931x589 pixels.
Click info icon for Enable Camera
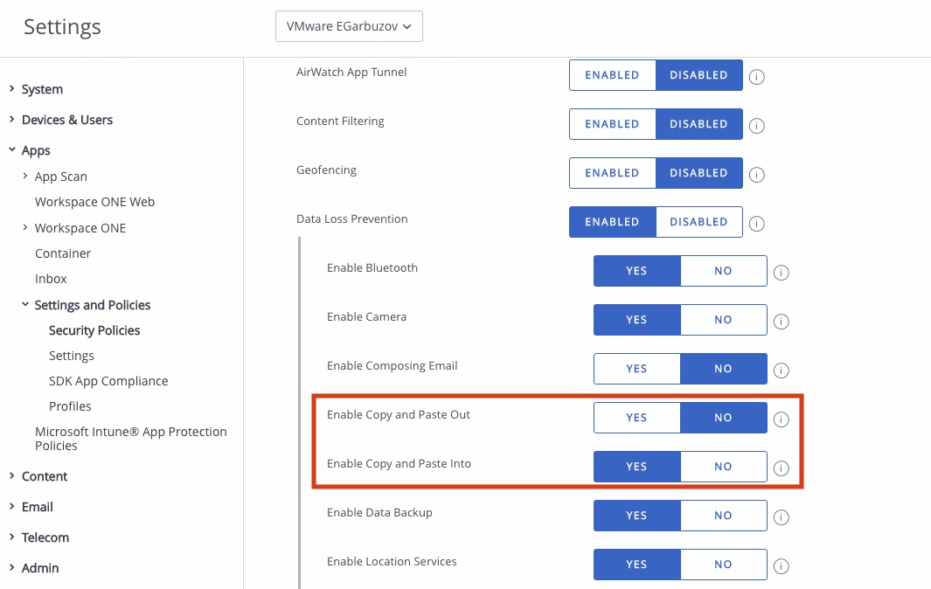782,322
